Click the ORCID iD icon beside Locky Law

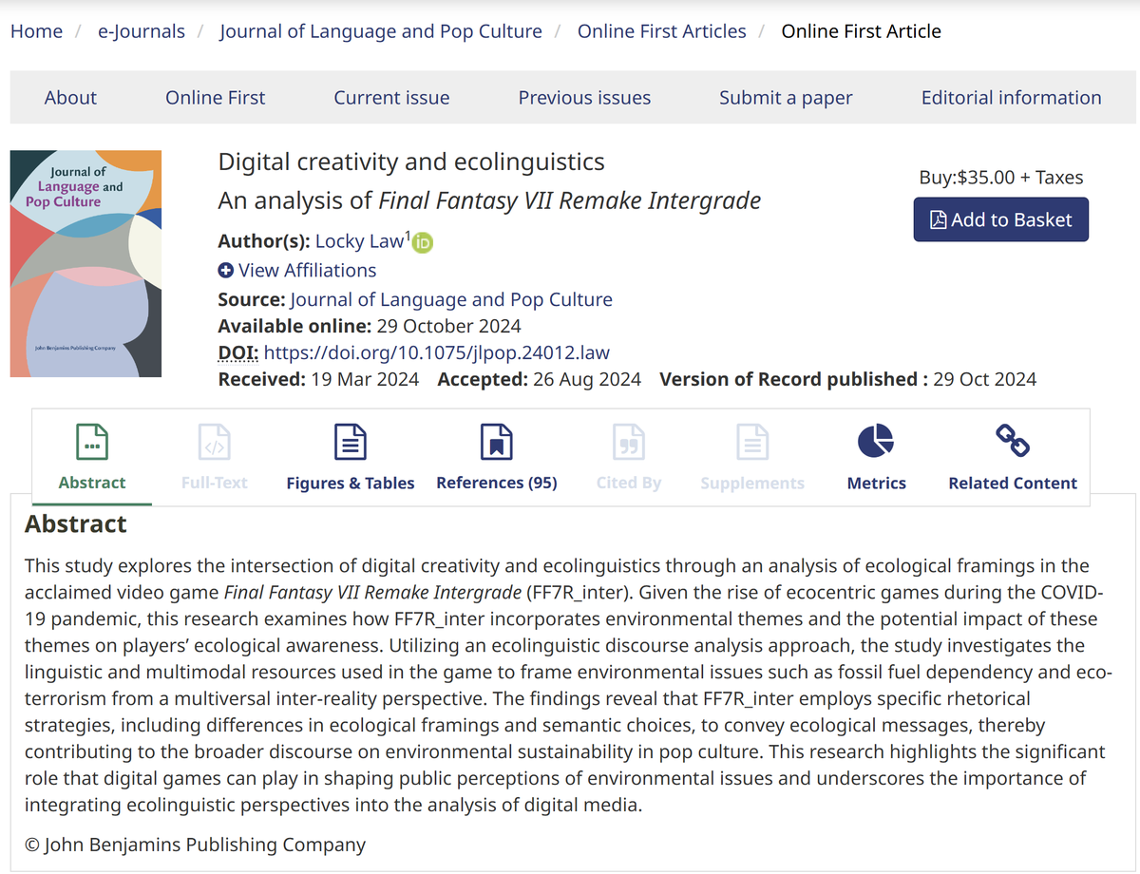click(423, 242)
